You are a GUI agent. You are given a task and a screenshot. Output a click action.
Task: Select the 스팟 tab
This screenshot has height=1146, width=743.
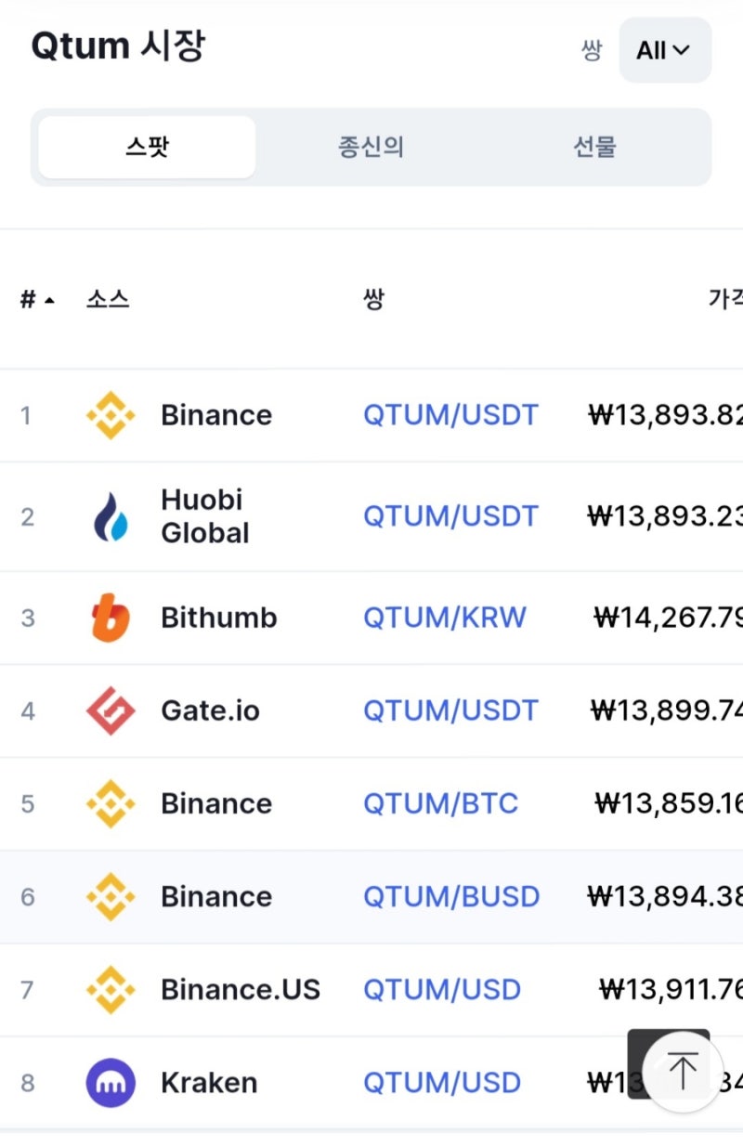[147, 147]
